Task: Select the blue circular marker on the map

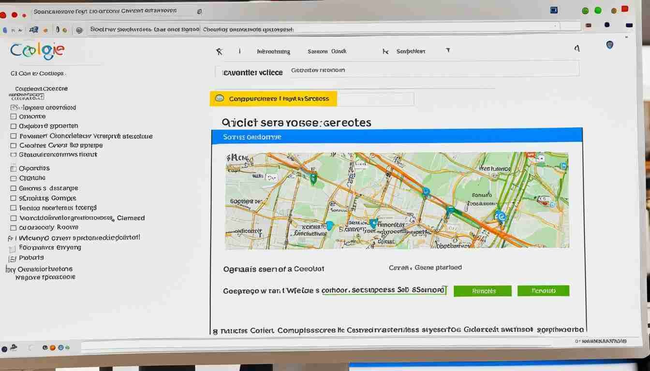Action: pyautogui.click(x=501, y=216)
